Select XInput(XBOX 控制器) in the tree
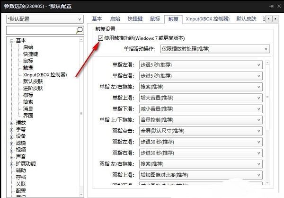Screen dimensions: 284x198 [45, 75]
